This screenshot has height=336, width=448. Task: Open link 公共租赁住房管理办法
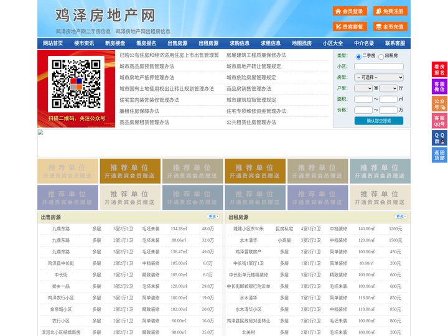coord(251,123)
